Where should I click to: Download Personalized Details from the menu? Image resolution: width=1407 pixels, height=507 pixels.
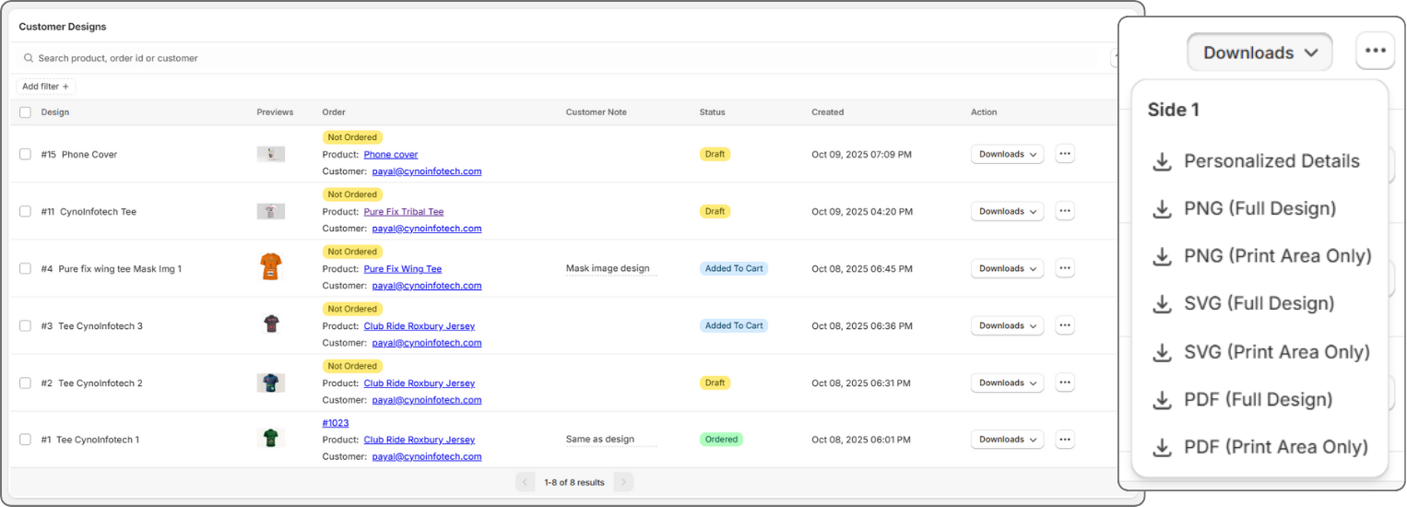point(1271,161)
